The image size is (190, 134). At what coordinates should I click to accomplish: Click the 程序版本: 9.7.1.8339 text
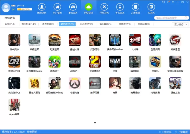[13, 132]
